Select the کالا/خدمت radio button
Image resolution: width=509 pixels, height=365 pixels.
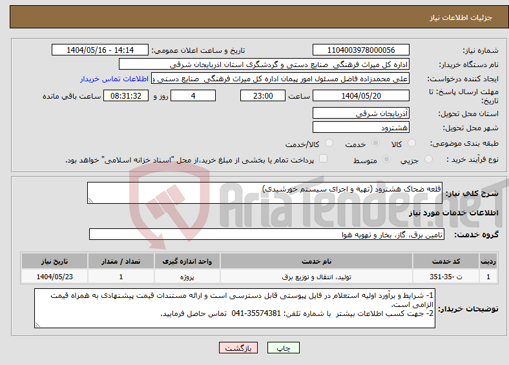point(329,143)
